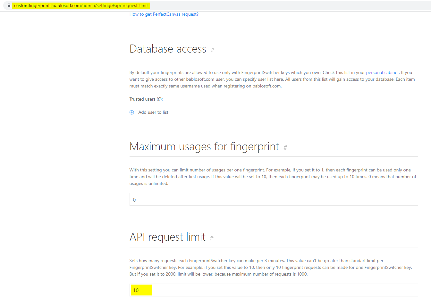
Task: Click the 'Trusted users (0):' label
Action: (146, 99)
